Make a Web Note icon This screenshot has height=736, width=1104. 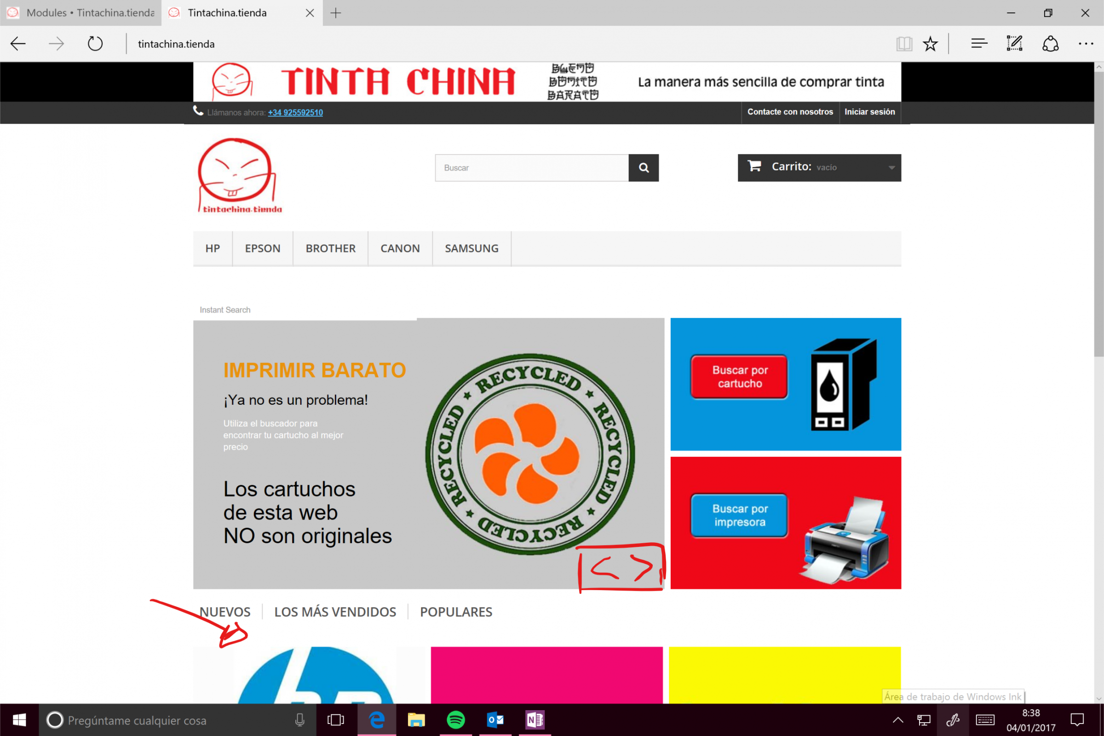tap(1014, 44)
